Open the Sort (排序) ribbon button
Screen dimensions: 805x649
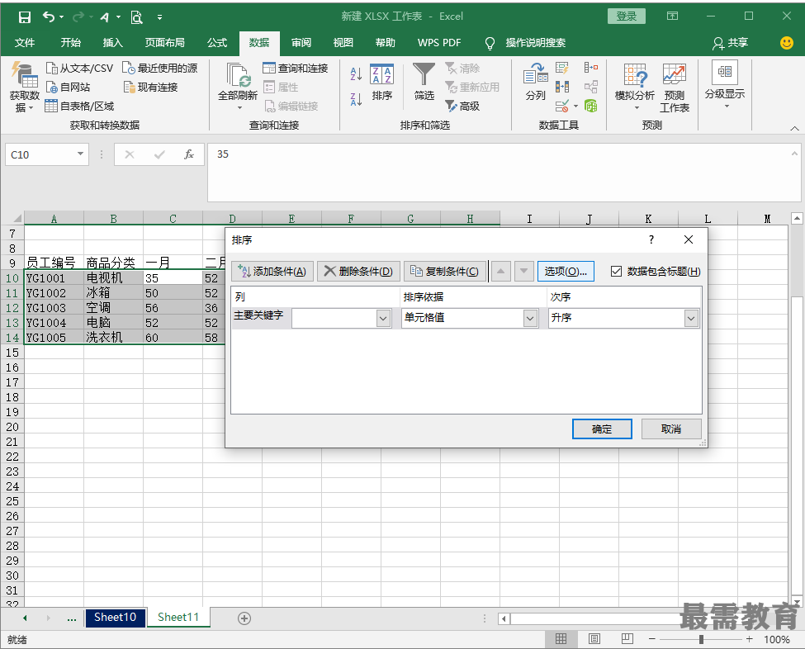(x=381, y=82)
